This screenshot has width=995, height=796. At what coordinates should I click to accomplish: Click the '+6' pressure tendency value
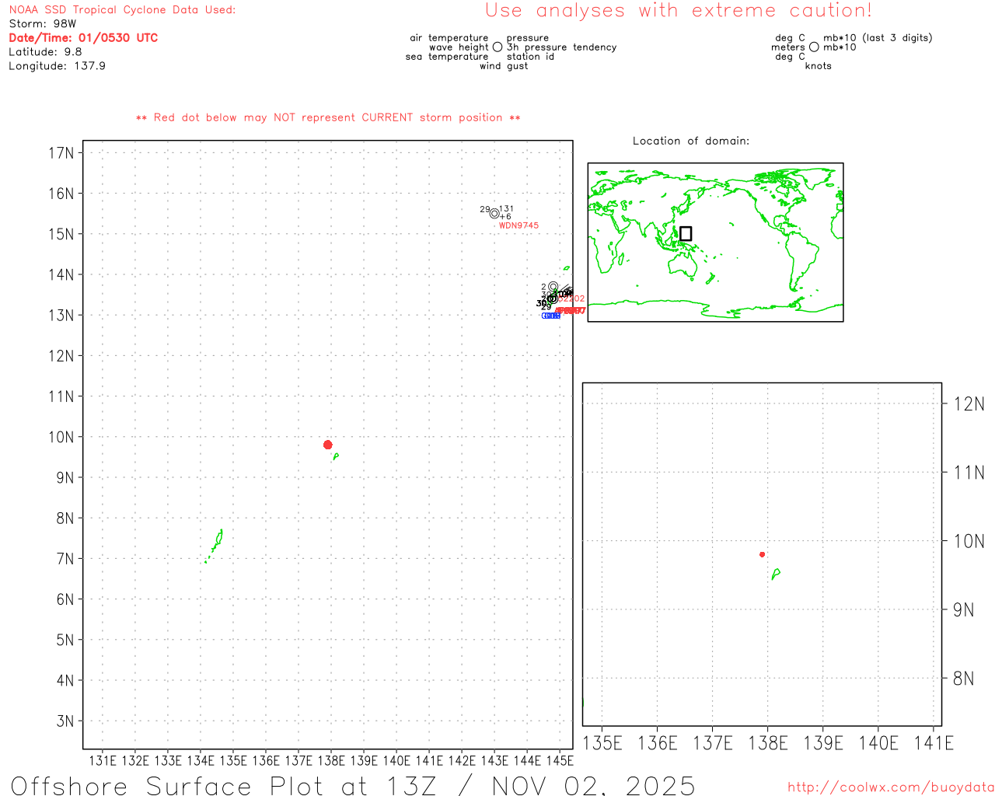click(x=505, y=216)
